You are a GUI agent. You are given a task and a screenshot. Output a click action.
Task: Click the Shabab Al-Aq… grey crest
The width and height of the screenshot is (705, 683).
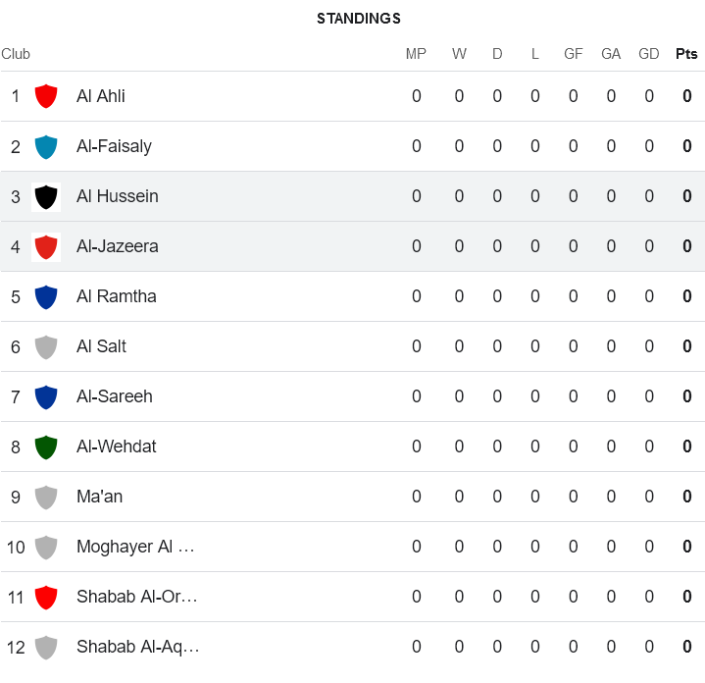[x=46, y=647]
